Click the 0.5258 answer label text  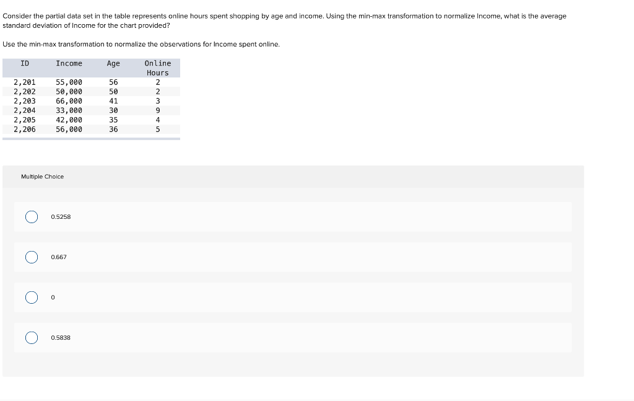[x=60, y=216]
